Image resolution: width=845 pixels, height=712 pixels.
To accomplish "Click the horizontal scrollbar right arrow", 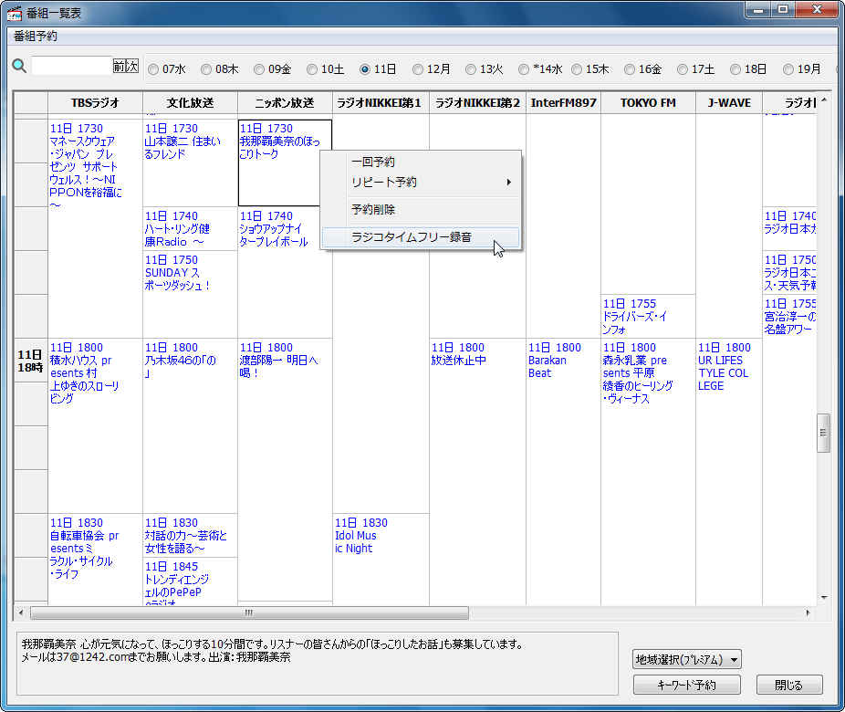I will (808, 613).
